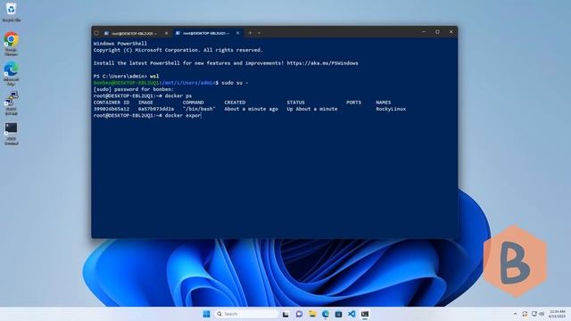
Task: Minimize the Windows Terminal window
Action: [424, 32]
